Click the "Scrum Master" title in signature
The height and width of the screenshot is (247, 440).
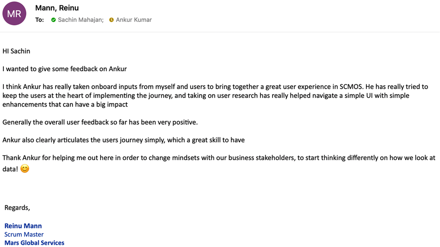click(x=24, y=235)
